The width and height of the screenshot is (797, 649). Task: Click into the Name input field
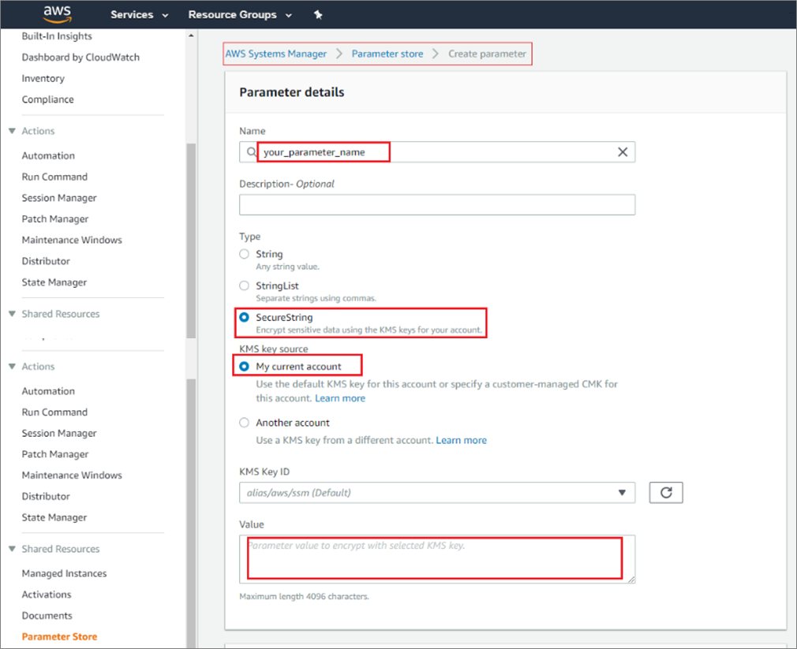point(437,152)
